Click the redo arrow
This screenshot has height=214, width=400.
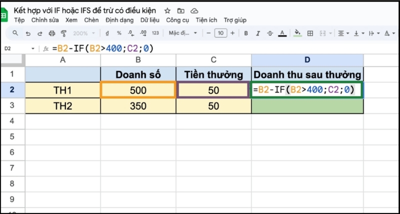pyautogui.click(x=40, y=33)
